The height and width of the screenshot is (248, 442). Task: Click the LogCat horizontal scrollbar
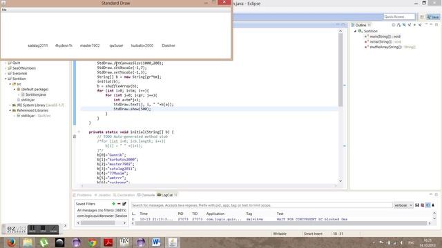281,223
